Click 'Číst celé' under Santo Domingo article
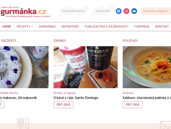171x129 pixels. tap(63, 105)
